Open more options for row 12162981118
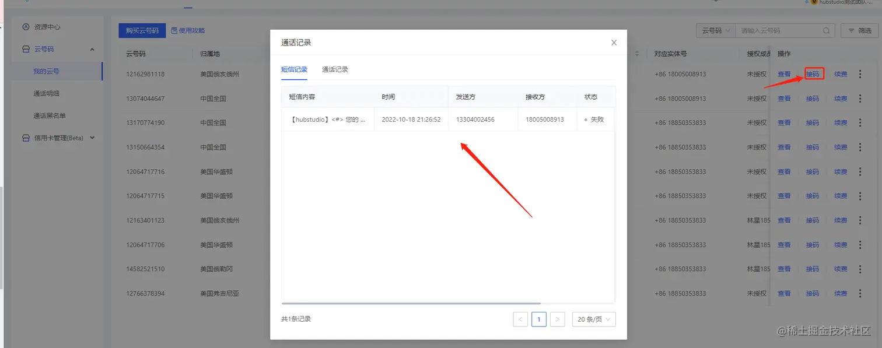Screen dimensions: 882x348 point(860,74)
